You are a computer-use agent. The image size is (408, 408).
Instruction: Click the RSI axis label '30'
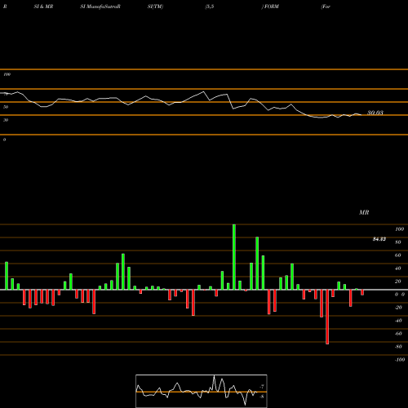coord(6,120)
